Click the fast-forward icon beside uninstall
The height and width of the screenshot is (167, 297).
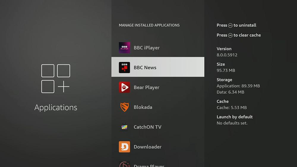click(230, 25)
